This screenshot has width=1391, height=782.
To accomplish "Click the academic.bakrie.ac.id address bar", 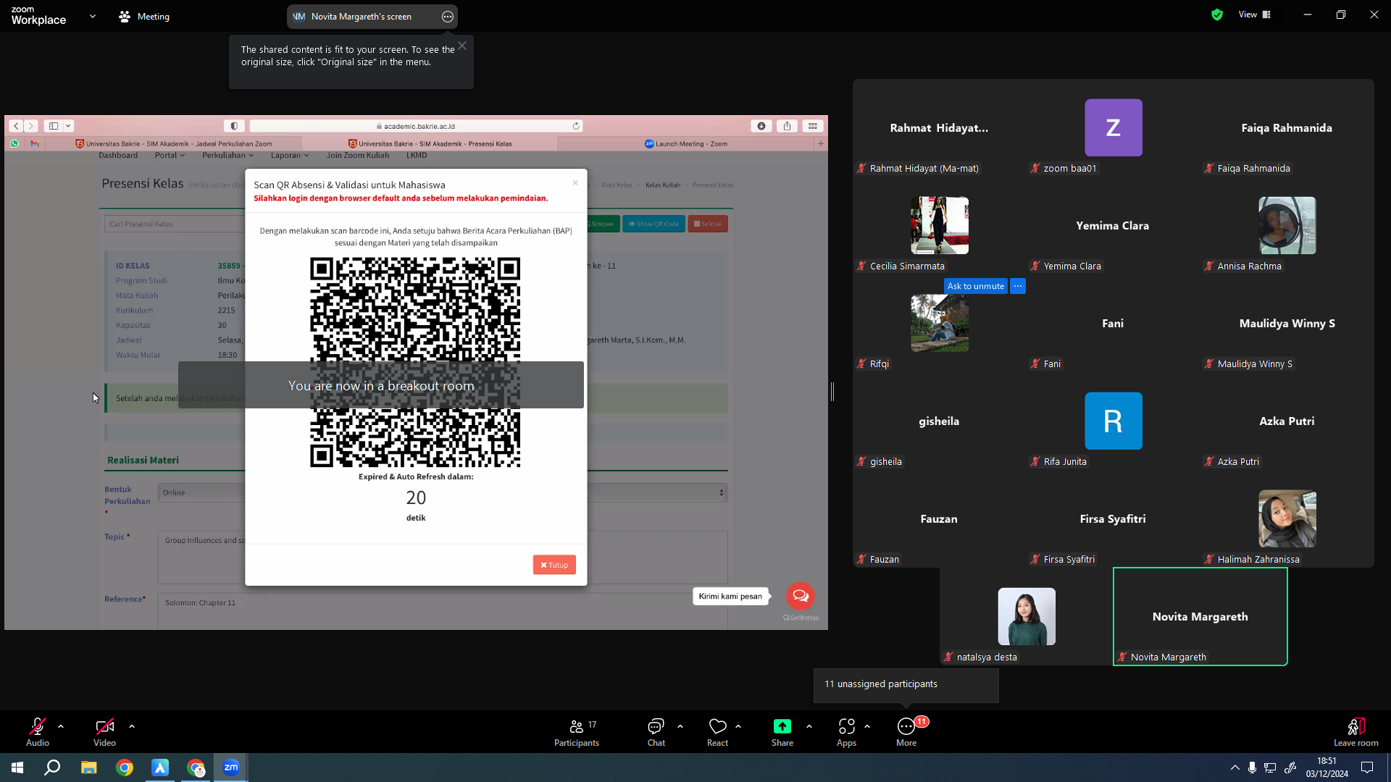I will coord(416,126).
